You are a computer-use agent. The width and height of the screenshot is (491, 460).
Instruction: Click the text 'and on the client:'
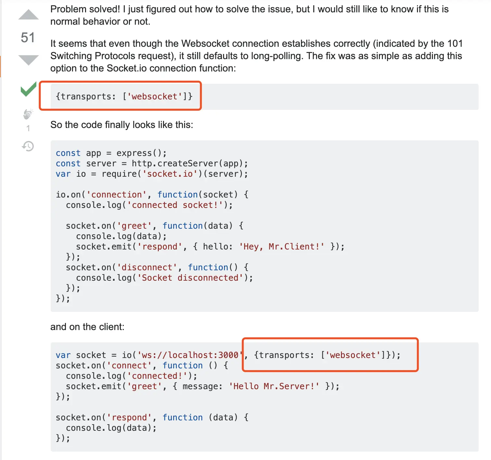(x=87, y=327)
